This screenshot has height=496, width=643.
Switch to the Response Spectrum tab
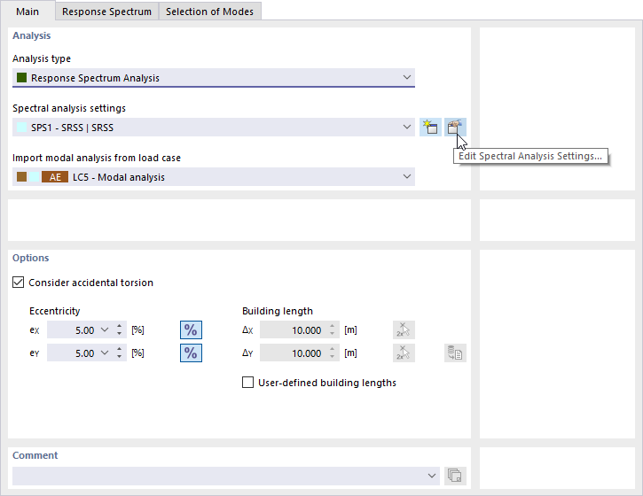(106, 12)
